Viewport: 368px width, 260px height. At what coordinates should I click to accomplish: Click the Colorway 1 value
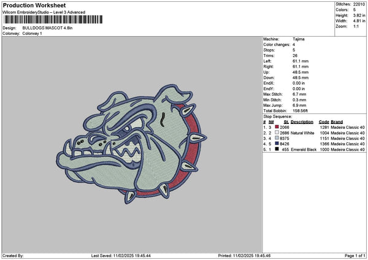(33, 33)
